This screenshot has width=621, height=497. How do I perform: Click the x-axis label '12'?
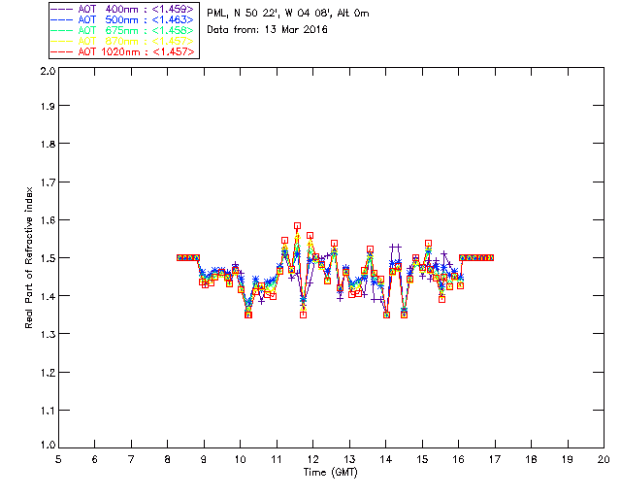[x=312, y=459]
